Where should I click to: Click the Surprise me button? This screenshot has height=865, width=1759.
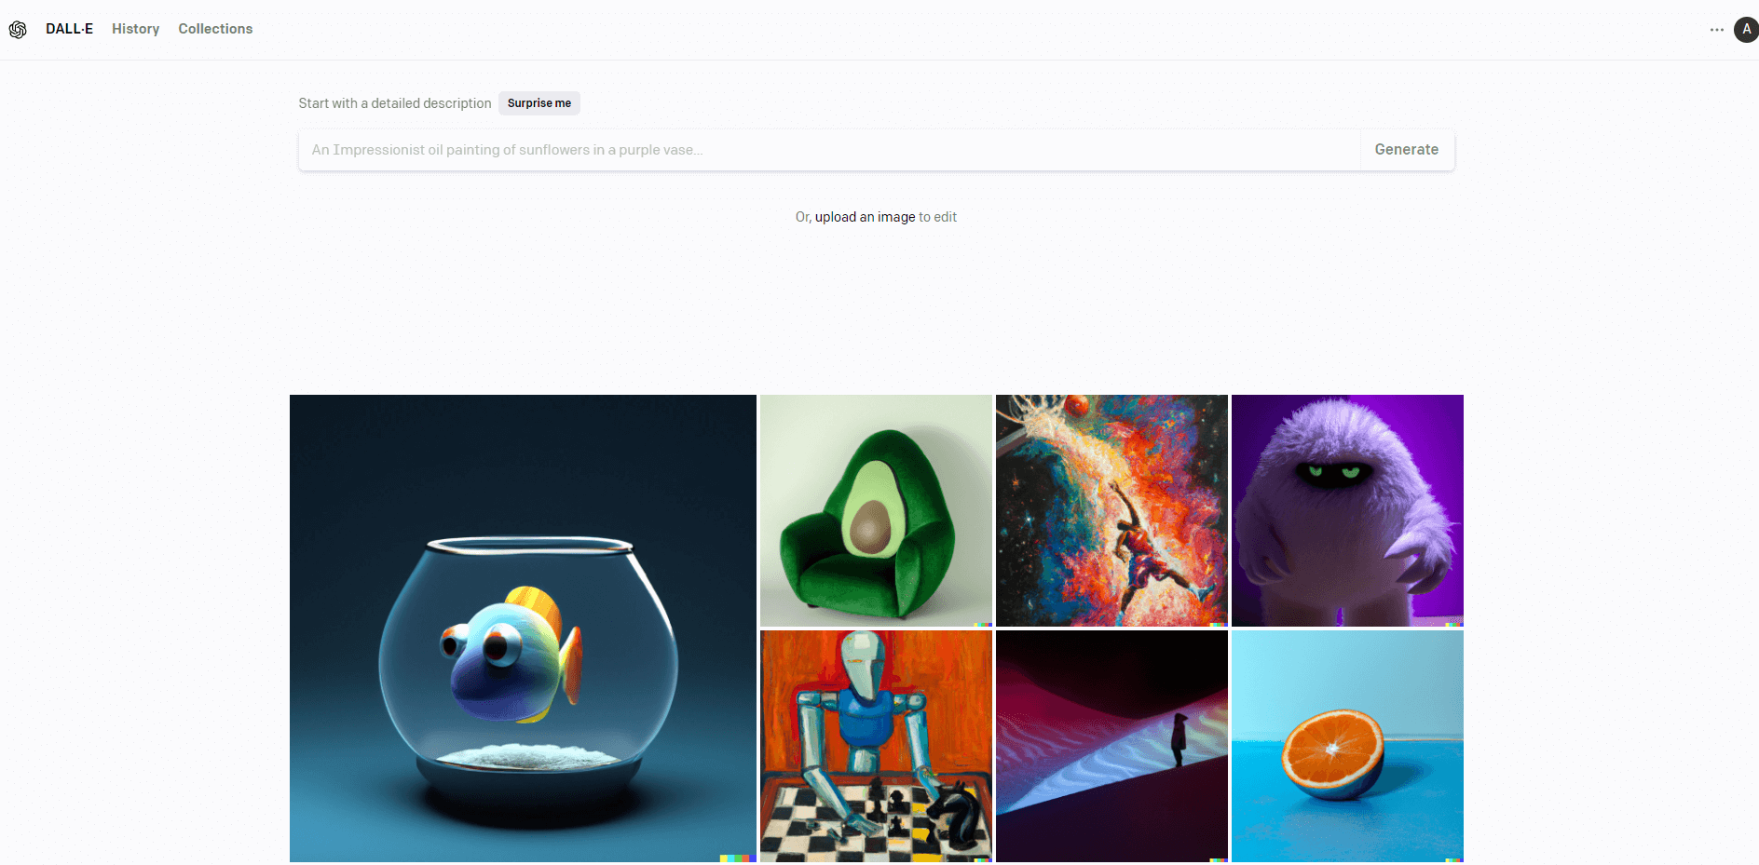coord(539,103)
